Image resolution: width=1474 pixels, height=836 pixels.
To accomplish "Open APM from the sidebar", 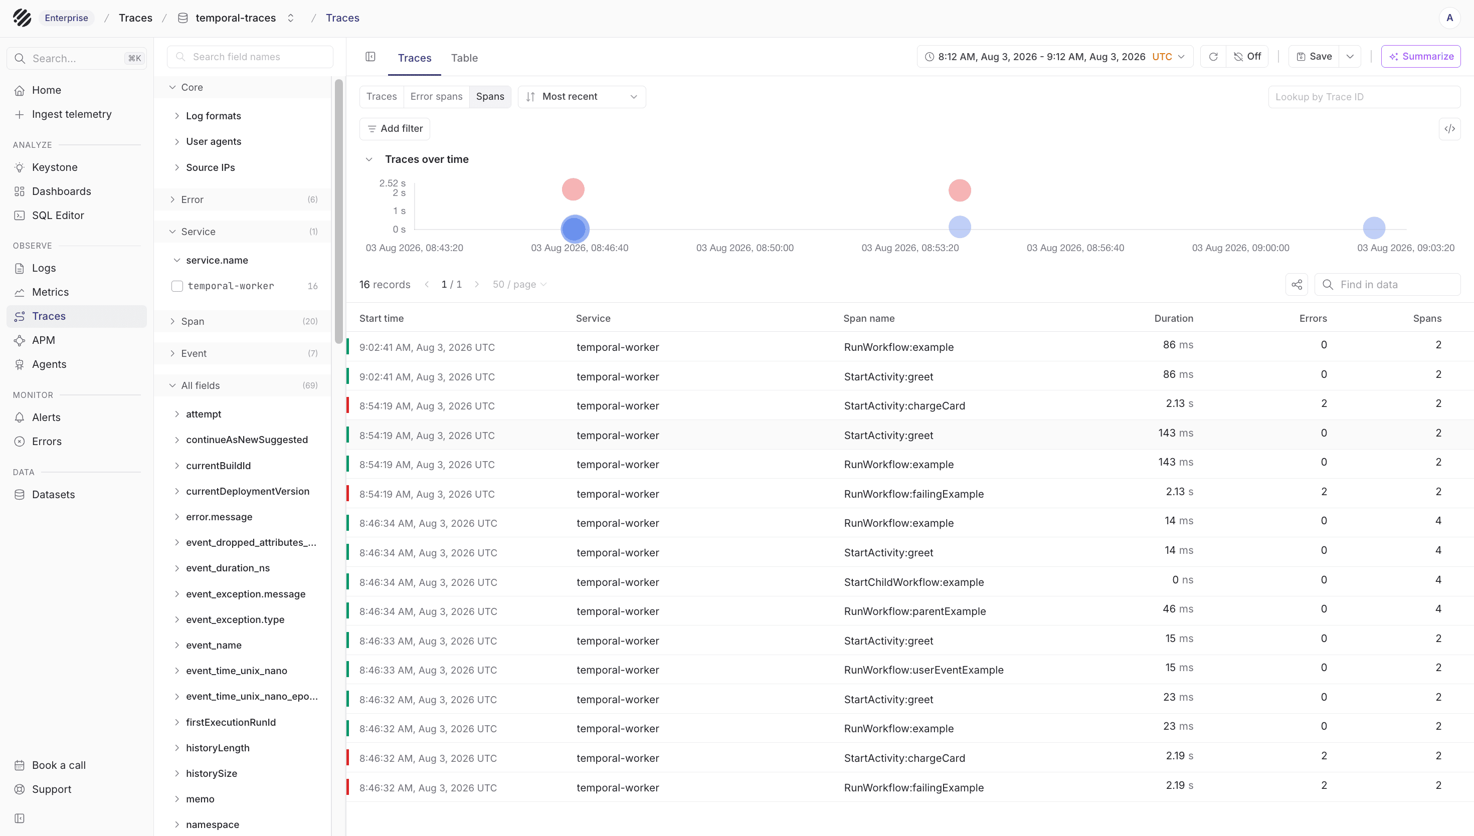I will (76, 340).
